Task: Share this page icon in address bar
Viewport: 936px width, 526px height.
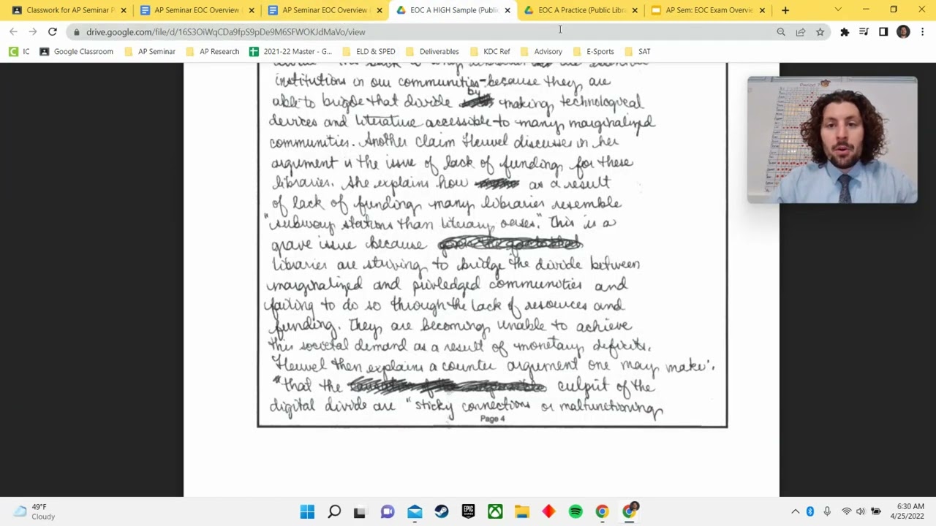Action: point(801,32)
